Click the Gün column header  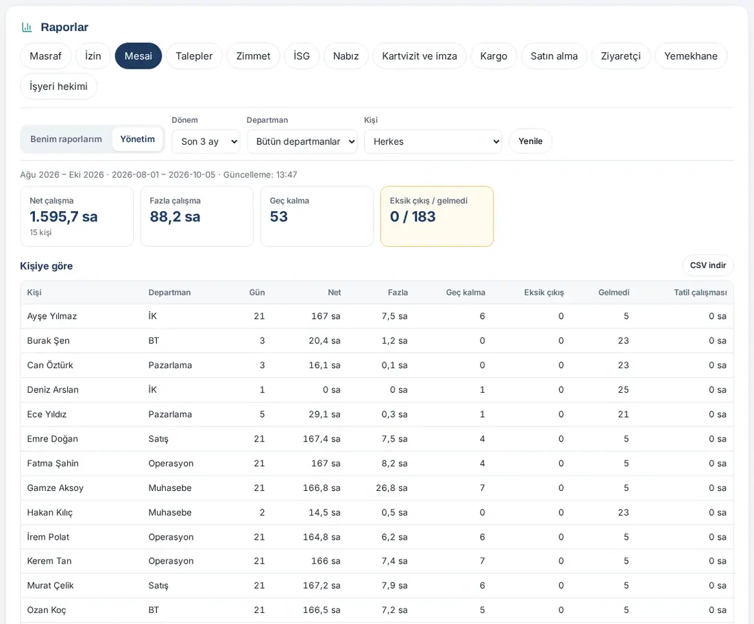tap(257, 293)
